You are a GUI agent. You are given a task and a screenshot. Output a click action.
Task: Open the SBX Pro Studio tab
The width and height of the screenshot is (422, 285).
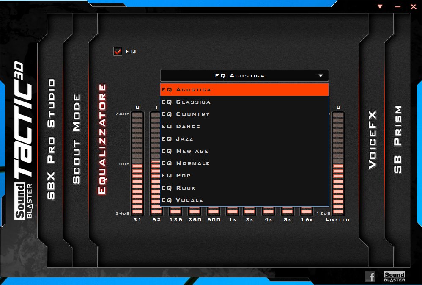tap(51, 139)
